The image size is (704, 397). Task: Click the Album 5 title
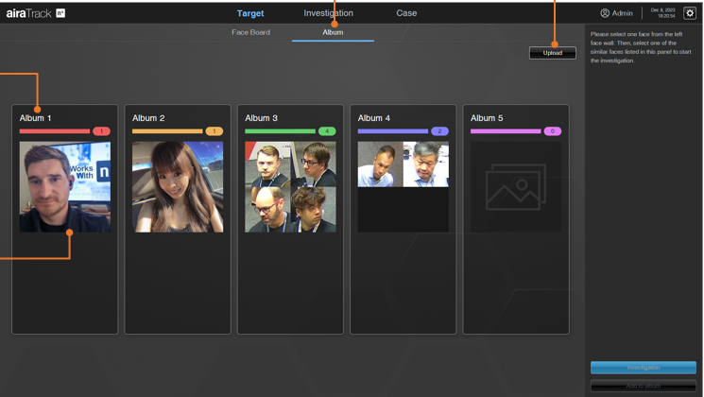[x=487, y=118]
